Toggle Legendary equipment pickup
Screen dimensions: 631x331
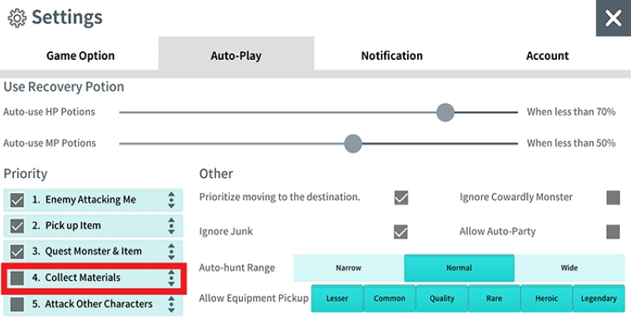click(598, 299)
